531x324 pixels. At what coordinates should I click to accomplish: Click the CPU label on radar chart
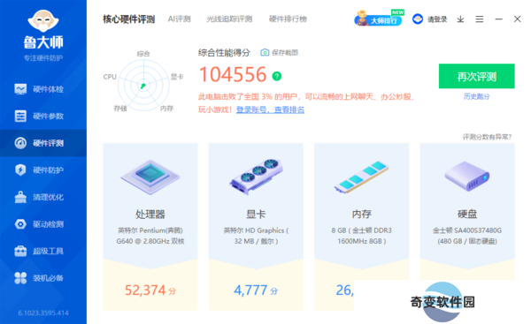[x=110, y=77]
